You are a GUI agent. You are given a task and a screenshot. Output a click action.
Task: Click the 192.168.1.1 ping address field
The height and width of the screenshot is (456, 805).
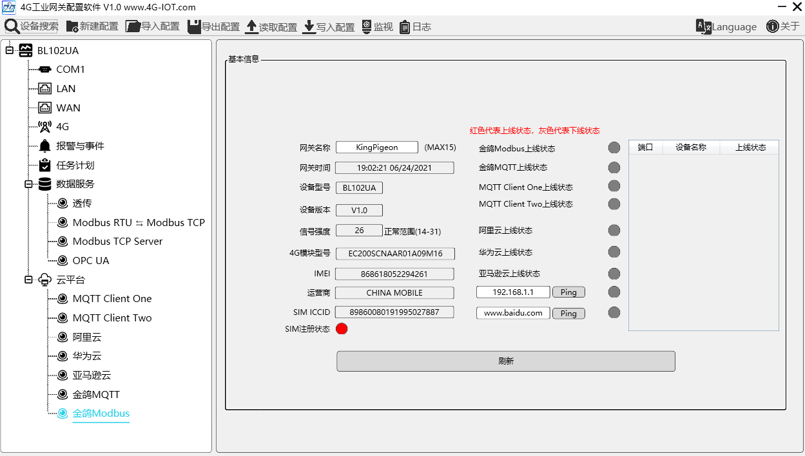point(513,292)
